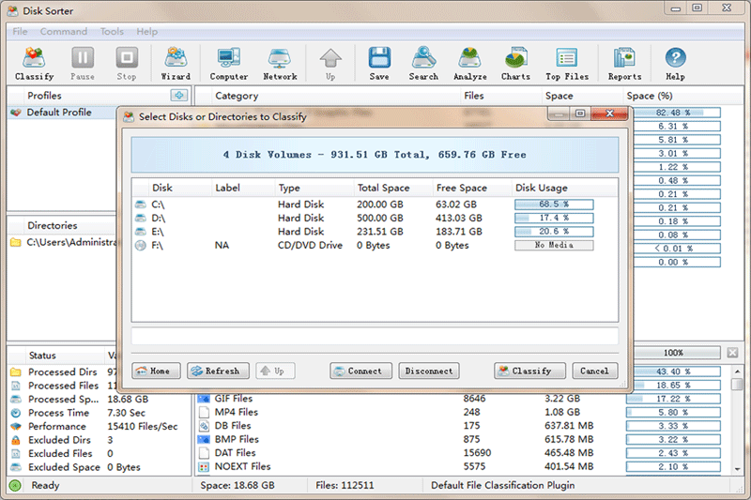
Task: Click the Computer toolbar icon
Action: 228,63
